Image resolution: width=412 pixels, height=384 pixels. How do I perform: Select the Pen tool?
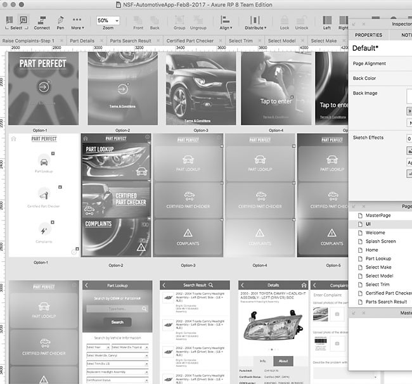(60, 23)
